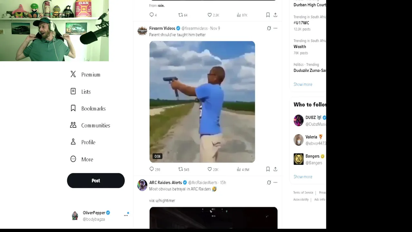This screenshot has width=412, height=232.
Task: Expand OliverPepper account switcher menu
Action: 126,216
